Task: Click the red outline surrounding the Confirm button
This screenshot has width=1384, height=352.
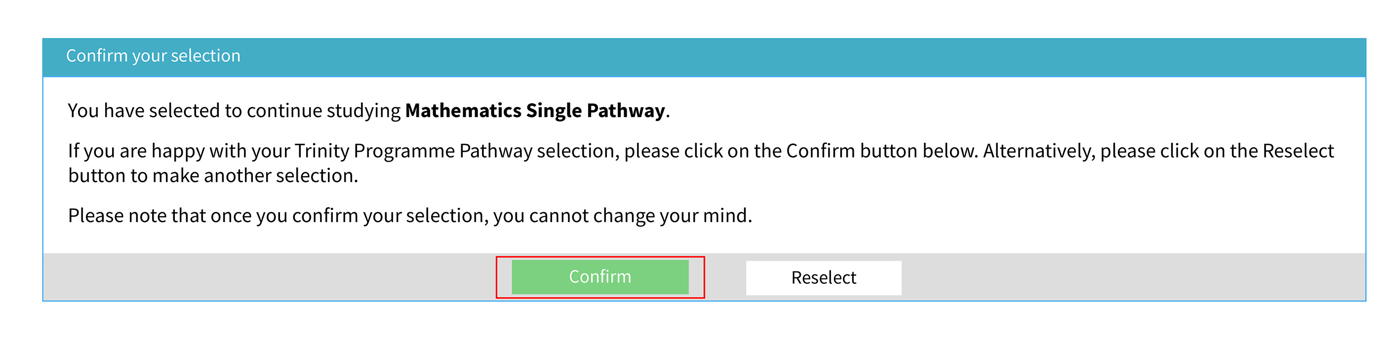Action: coord(600,257)
